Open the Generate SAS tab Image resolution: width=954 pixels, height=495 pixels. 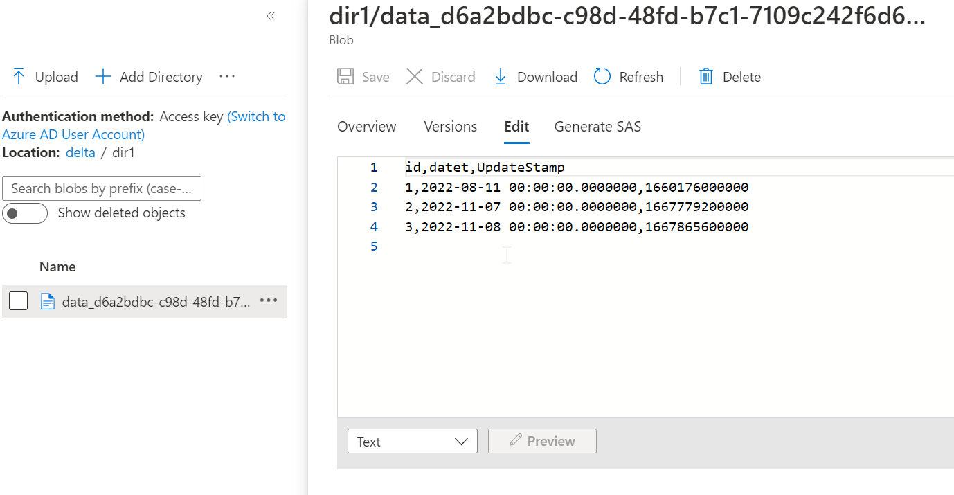click(x=597, y=127)
